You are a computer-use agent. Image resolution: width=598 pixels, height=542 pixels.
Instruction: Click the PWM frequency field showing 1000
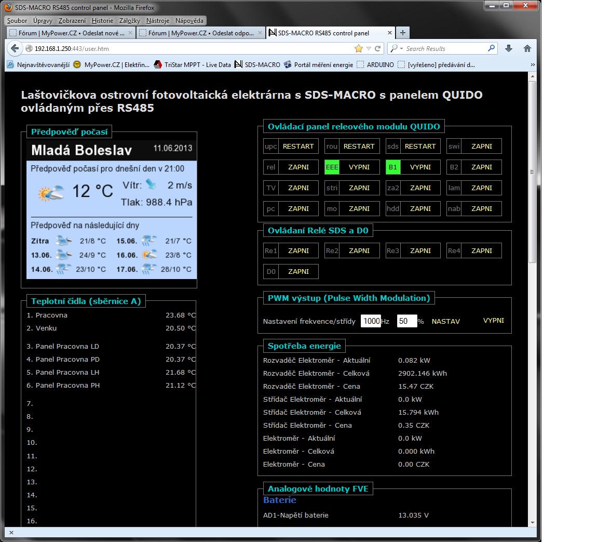(x=371, y=321)
